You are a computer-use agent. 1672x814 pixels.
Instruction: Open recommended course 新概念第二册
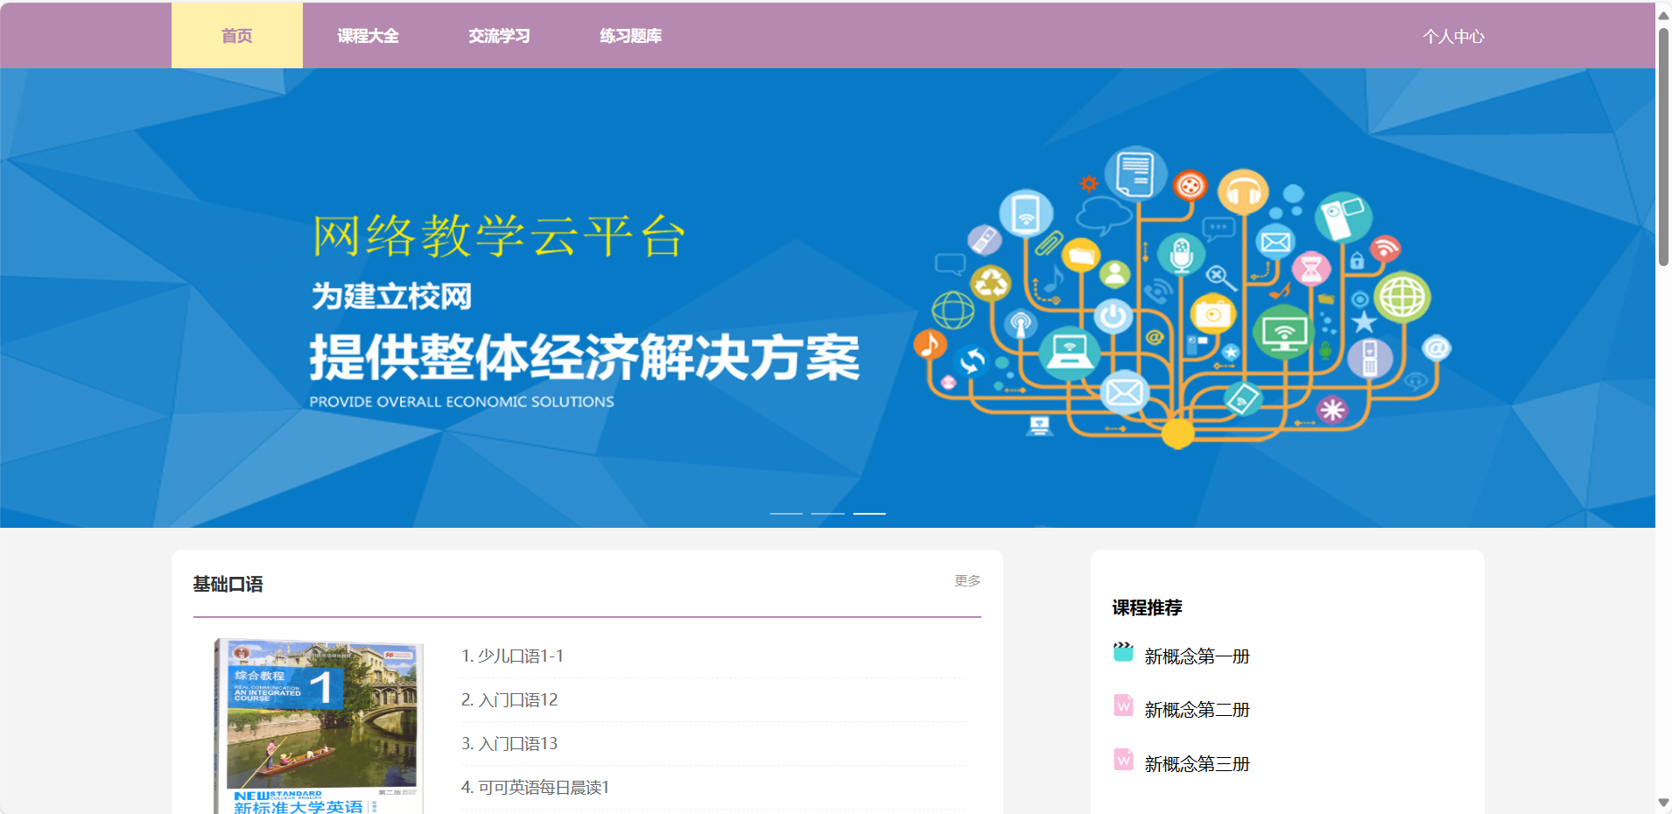(1197, 710)
